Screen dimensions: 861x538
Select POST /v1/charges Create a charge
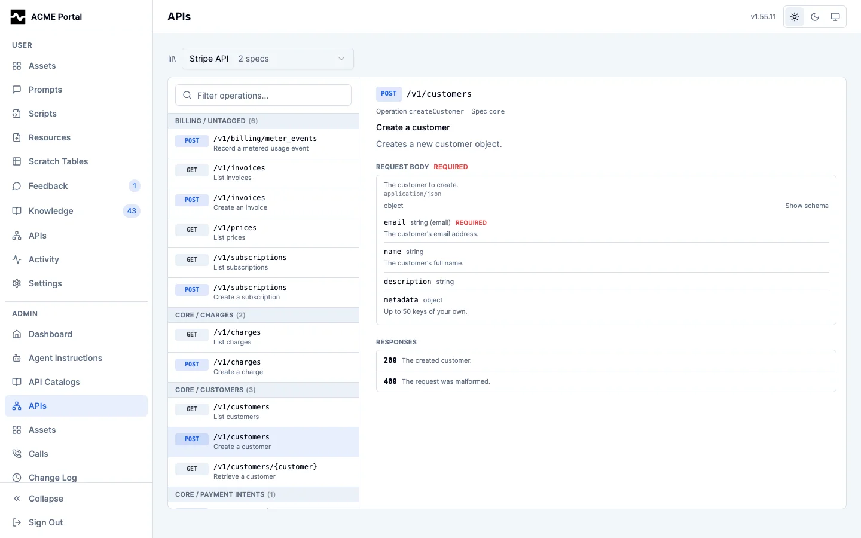pyautogui.click(x=263, y=368)
